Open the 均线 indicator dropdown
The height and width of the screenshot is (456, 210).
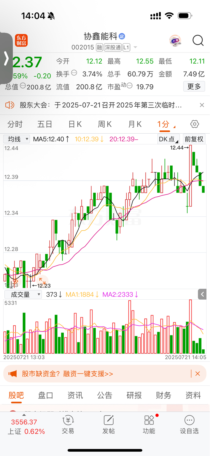tap(16, 139)
